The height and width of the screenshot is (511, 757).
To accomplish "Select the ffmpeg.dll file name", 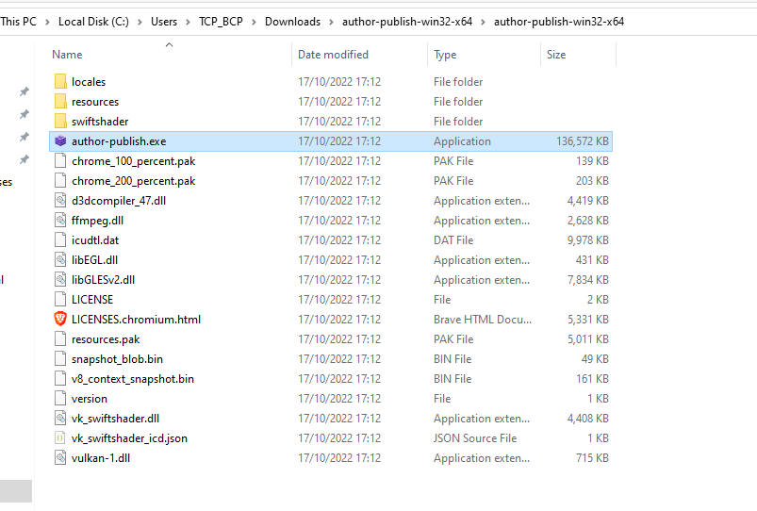I will pos(97,221).
